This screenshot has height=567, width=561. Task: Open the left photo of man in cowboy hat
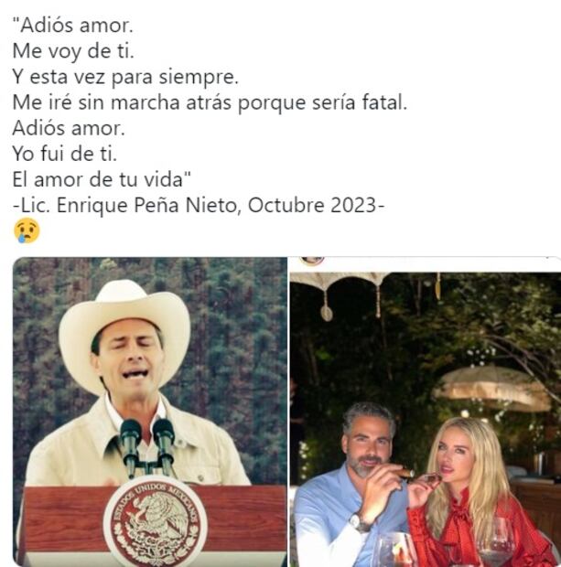[150, 412]
